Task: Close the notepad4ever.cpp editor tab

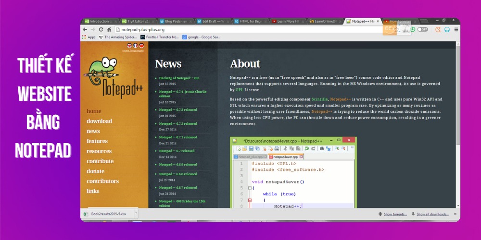Action: [x=301, y=156]
